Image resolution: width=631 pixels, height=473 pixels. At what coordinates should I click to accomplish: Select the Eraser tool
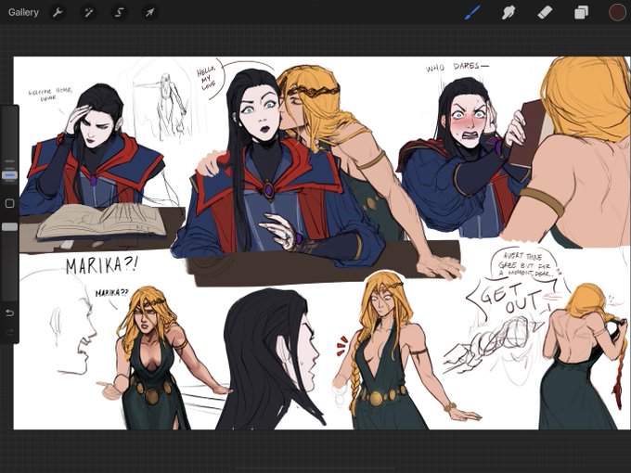[x=545, y=12]
